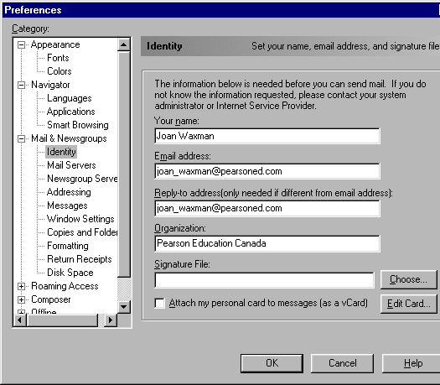Confirm preferences with OK button
Image resolution: width=440 pixels, height=385 pixels.
[272, 363]
